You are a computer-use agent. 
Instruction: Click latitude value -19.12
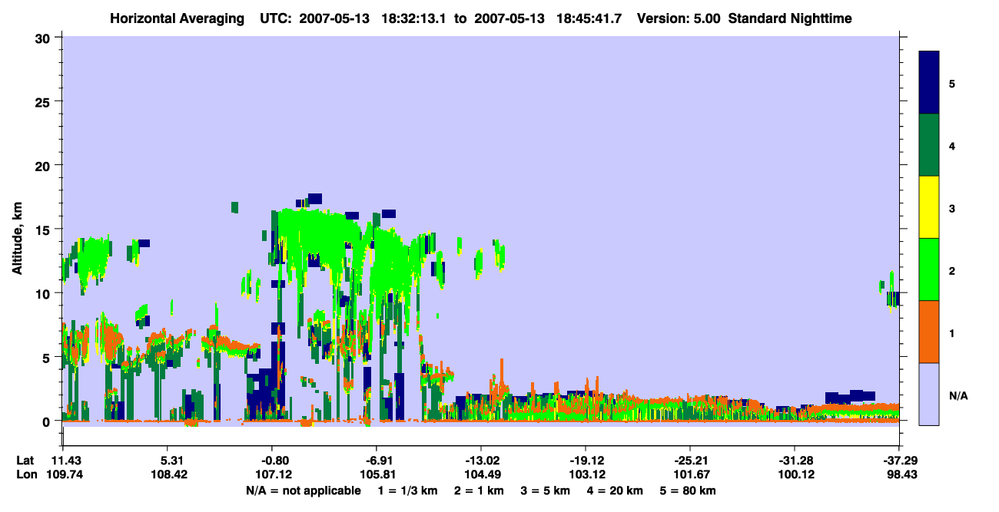(586, 461)
